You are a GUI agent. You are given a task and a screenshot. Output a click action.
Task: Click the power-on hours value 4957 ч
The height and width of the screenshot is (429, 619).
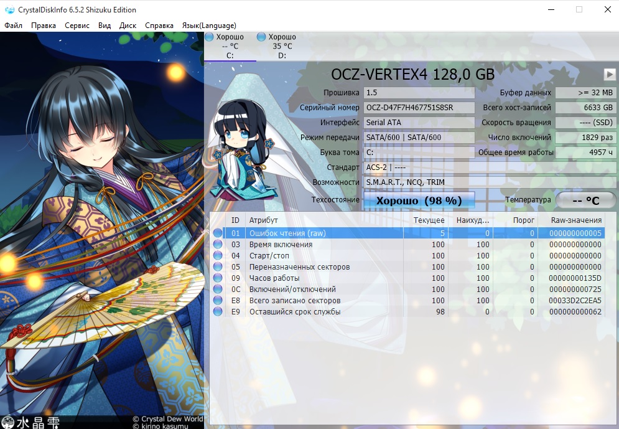pos(585,153)
